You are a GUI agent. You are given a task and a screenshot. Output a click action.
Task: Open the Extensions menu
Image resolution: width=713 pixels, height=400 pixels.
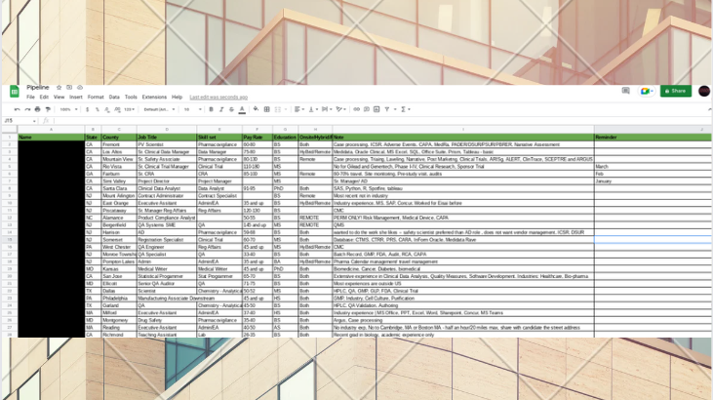(x=154, y=97)
